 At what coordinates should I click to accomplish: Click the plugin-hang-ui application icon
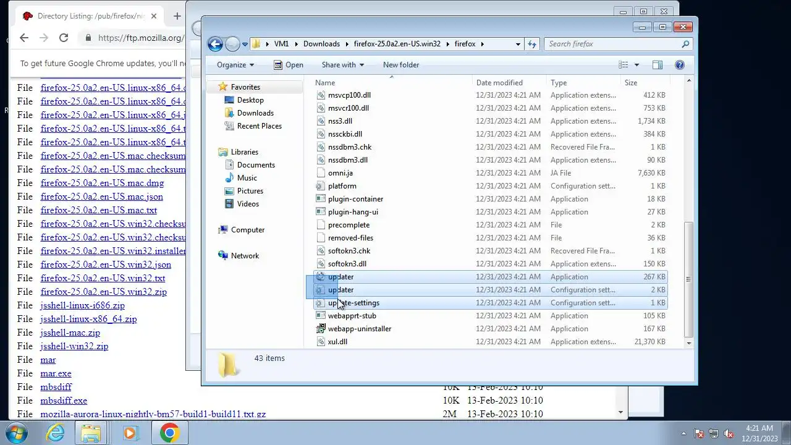320,212
